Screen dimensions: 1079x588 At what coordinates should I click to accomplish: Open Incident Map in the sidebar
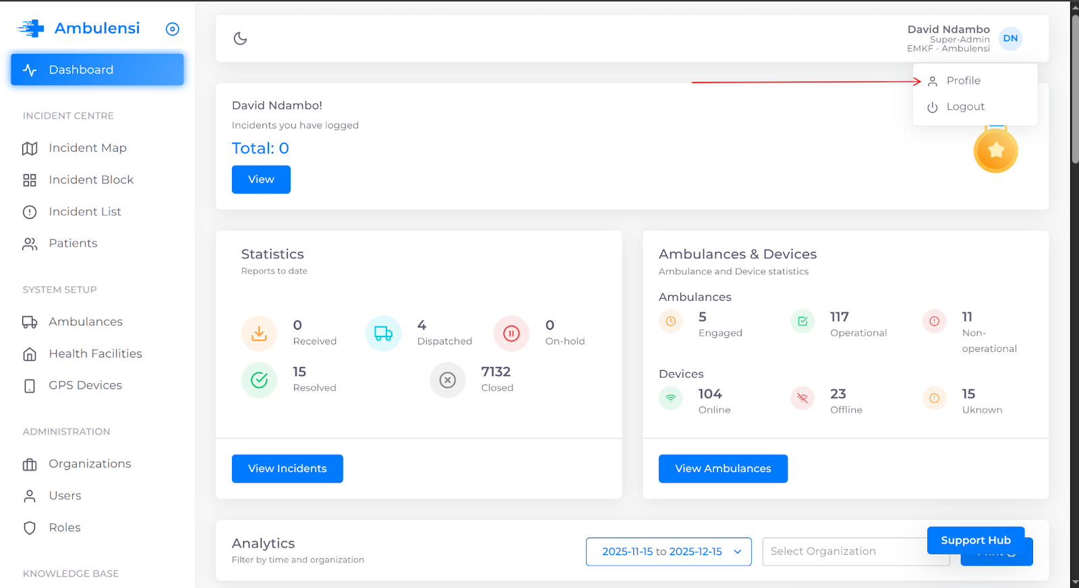coord(87,148)
